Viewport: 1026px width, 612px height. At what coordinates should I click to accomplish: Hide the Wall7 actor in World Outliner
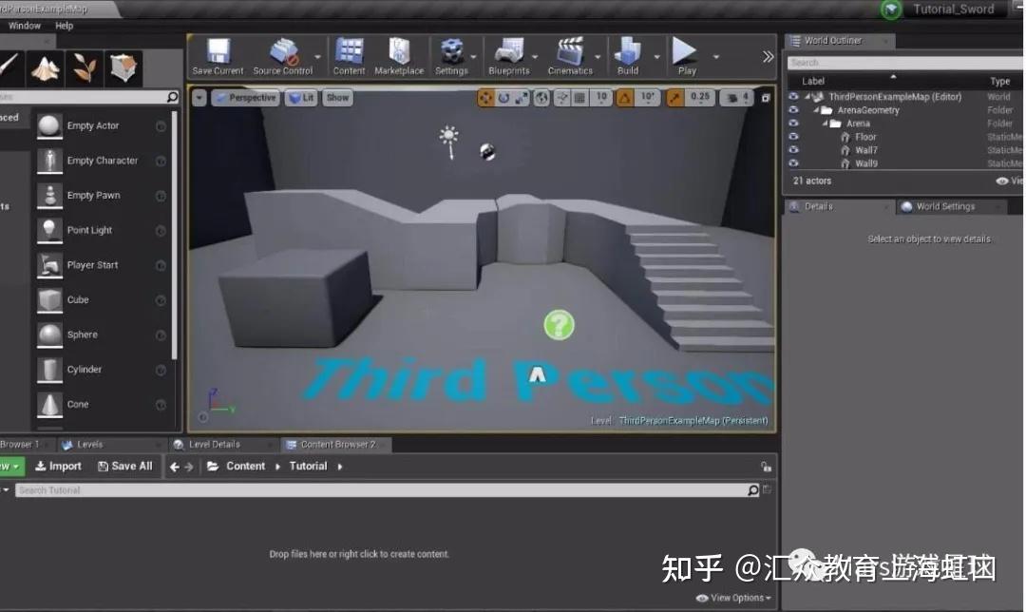[x=794, y=149]
